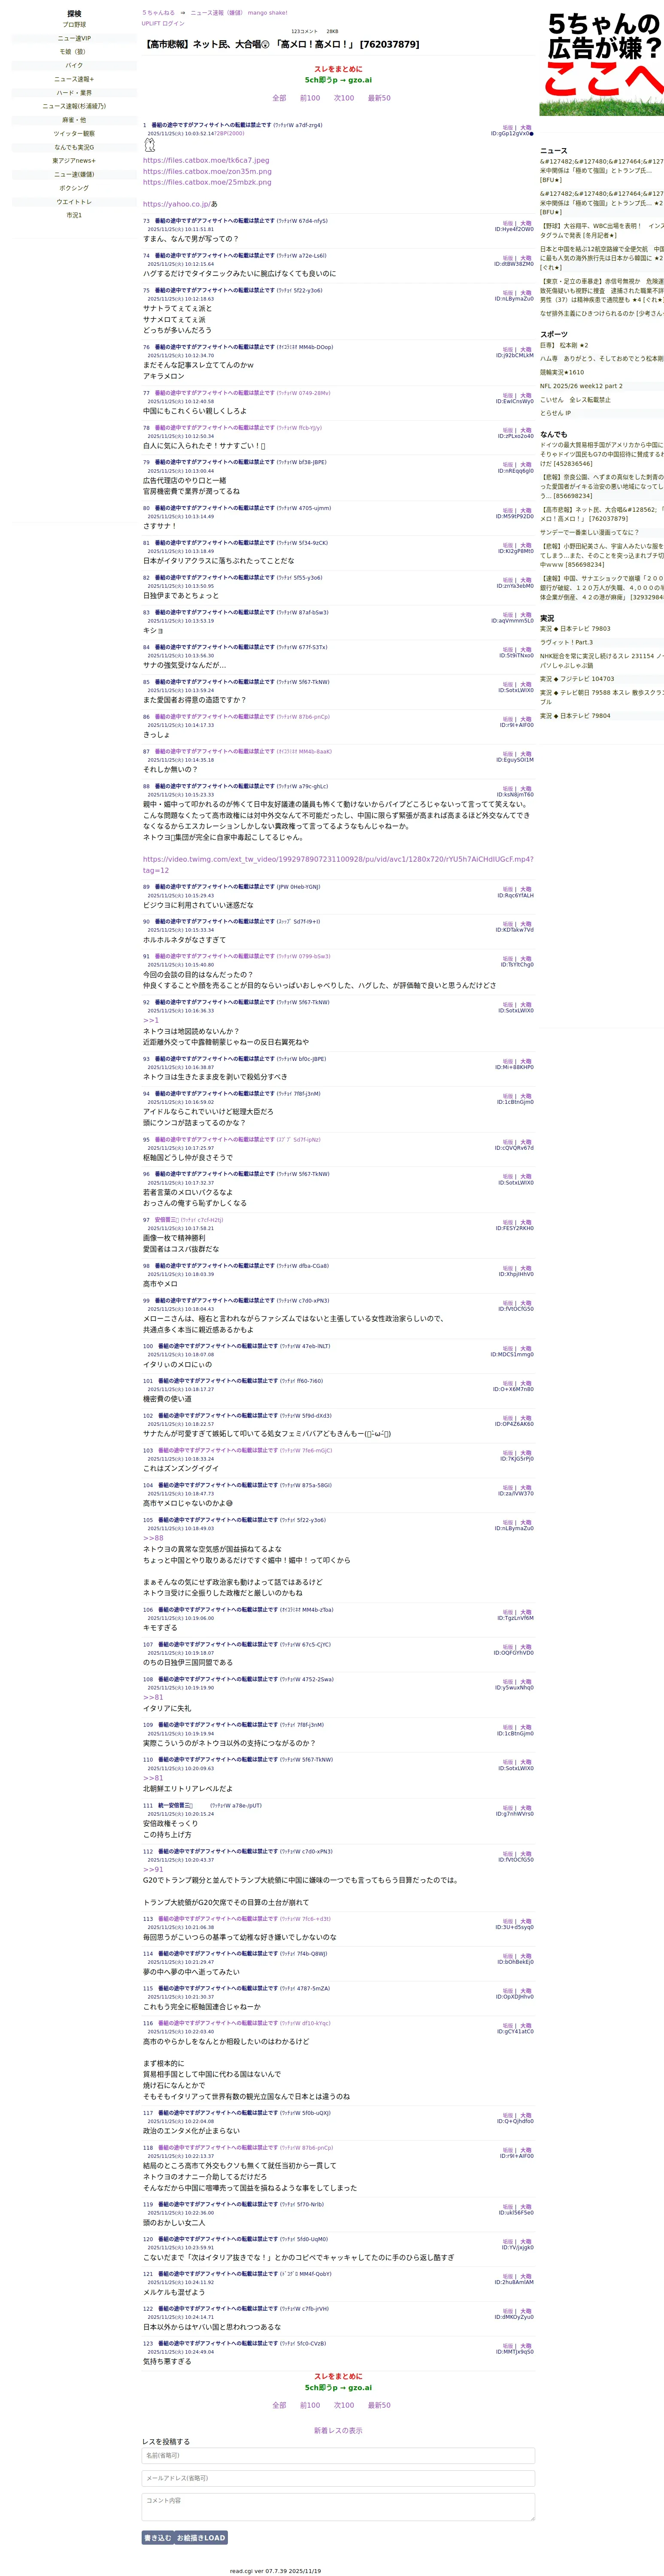Image resolution: width=664 pixels, height=2576 pixels.
Task: Click the 5ちゃんねる breadcrumb link
Action: pos(158,13)
